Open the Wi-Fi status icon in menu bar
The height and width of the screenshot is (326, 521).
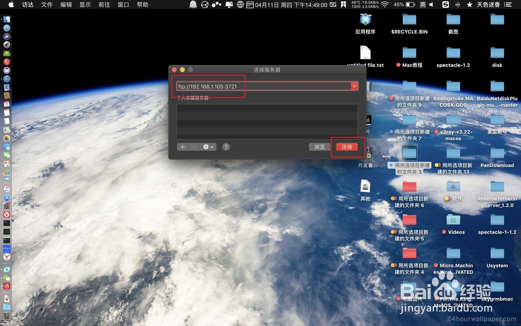pyautogui.click(x=384, y=5)
